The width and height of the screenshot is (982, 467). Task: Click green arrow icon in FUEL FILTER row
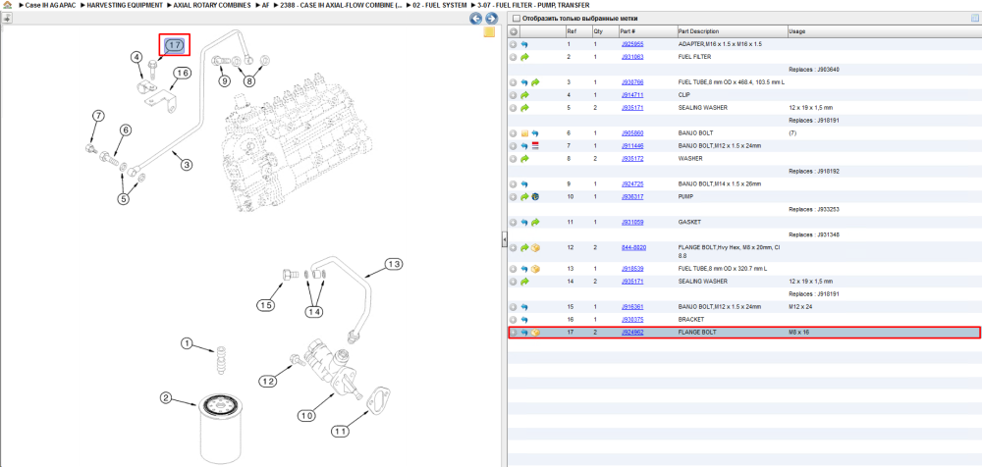[x=524, y=57]
